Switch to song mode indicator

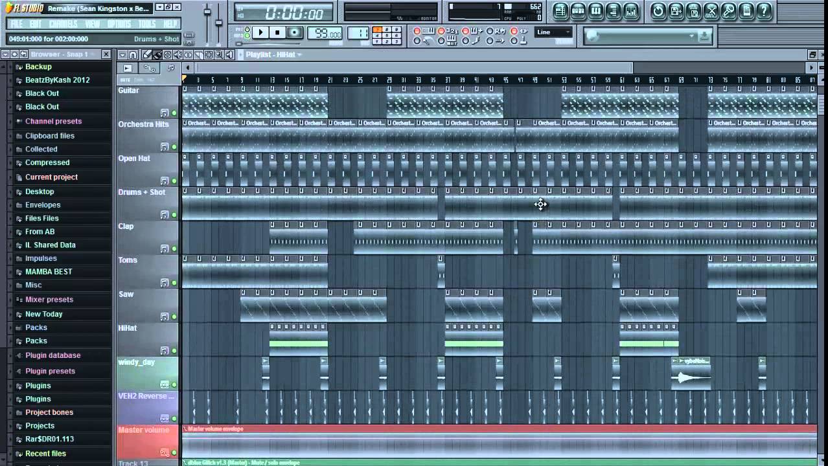pos(247,36)
